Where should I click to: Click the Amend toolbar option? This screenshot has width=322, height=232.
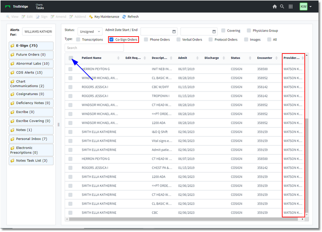click(x=58, y=17)
